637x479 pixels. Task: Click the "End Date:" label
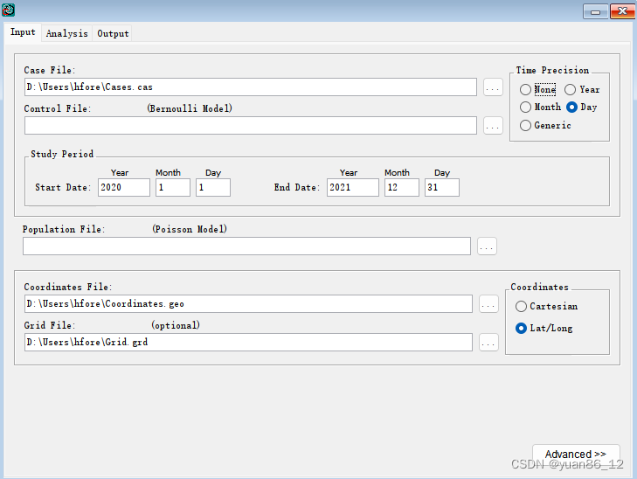point(297,188)
